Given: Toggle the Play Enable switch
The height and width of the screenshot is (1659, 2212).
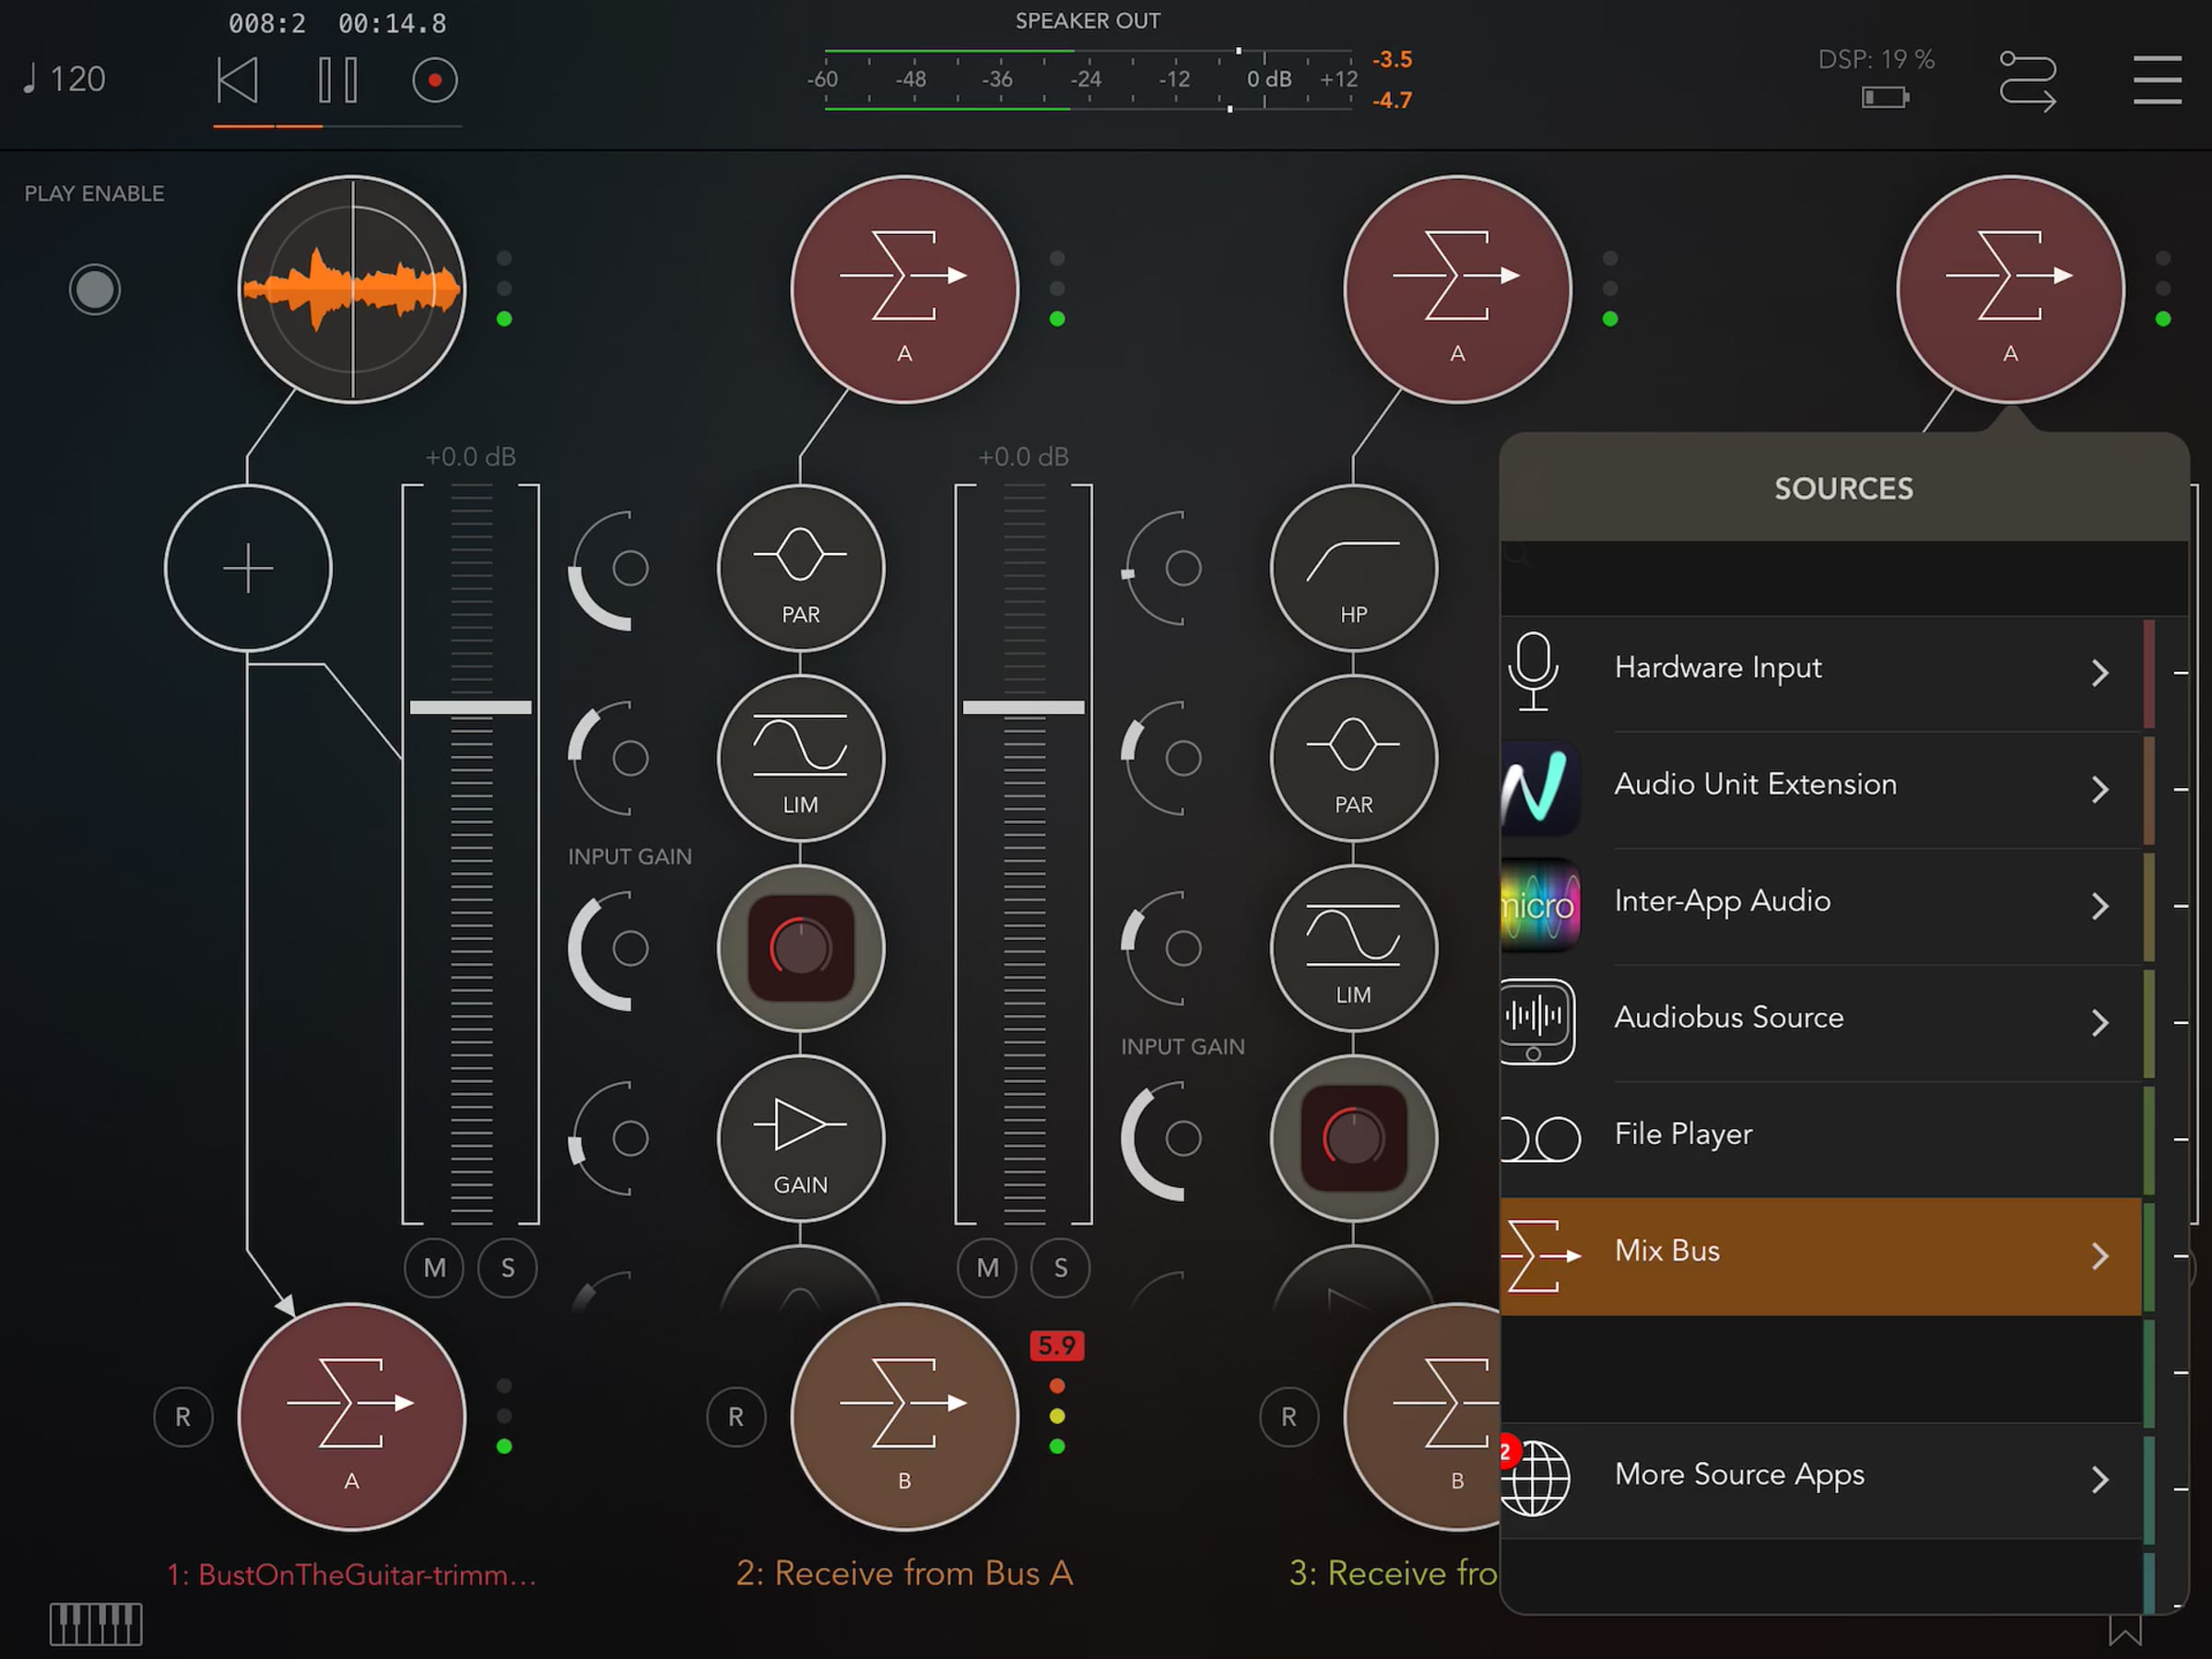Looking at the screenshot, I should [95, 290].
